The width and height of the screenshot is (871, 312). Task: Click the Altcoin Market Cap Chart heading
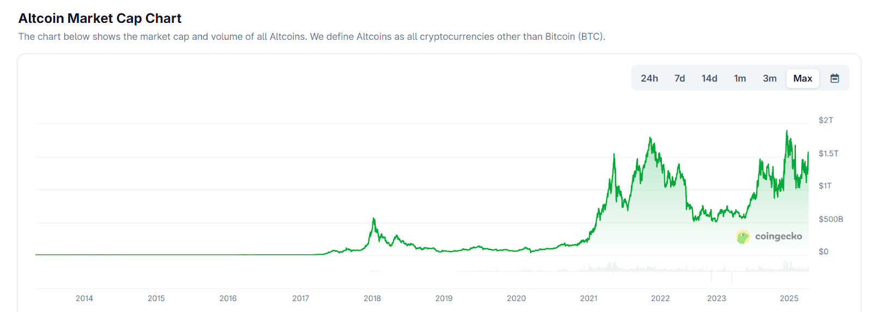(x=100, y=19)
